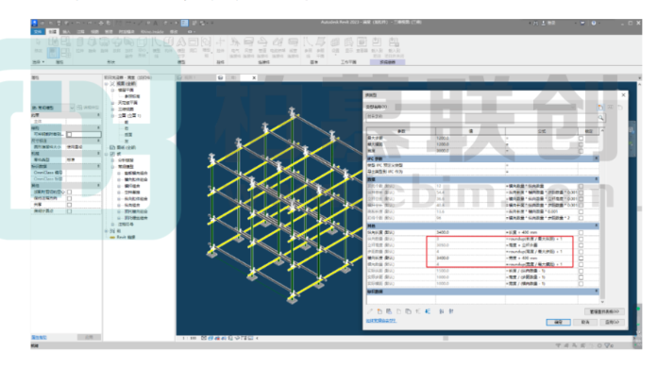Switch to the 管理 ribbon tab
The image size is (657, 368).
(109, 32)
